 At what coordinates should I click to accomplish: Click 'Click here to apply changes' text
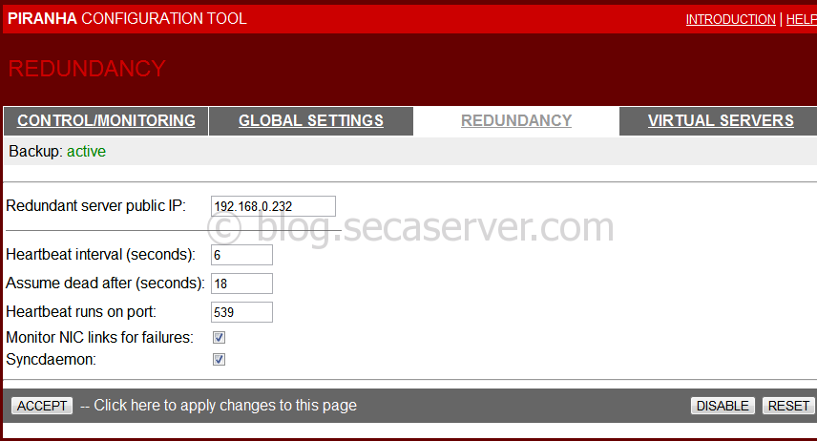pos(225,406)
